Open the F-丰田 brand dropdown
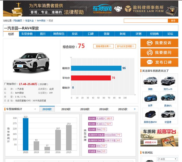Screen dimensions: 182x162 167,159
